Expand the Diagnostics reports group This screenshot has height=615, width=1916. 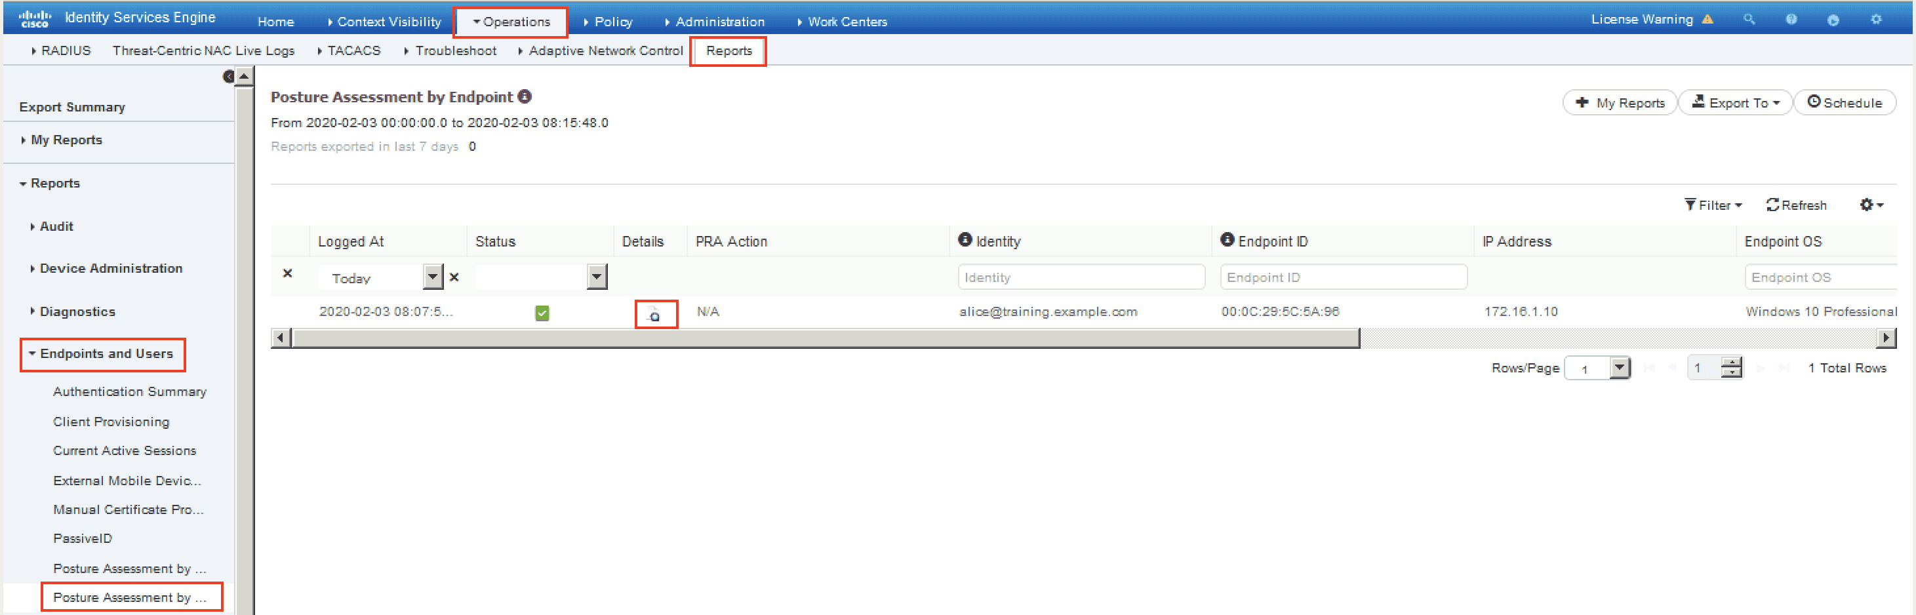(72, 311)
